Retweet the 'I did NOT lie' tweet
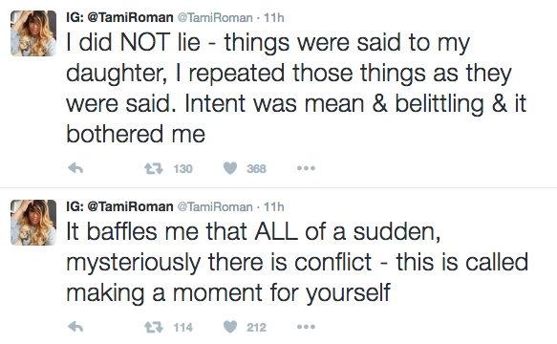This screenshot has height=344, width=557. (154, 168)
